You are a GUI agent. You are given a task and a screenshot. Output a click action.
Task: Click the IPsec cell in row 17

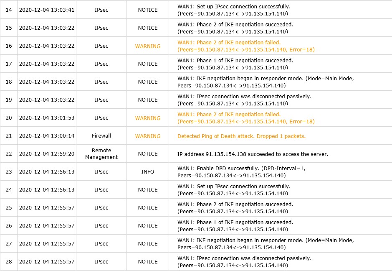click(x=101, y=64)
